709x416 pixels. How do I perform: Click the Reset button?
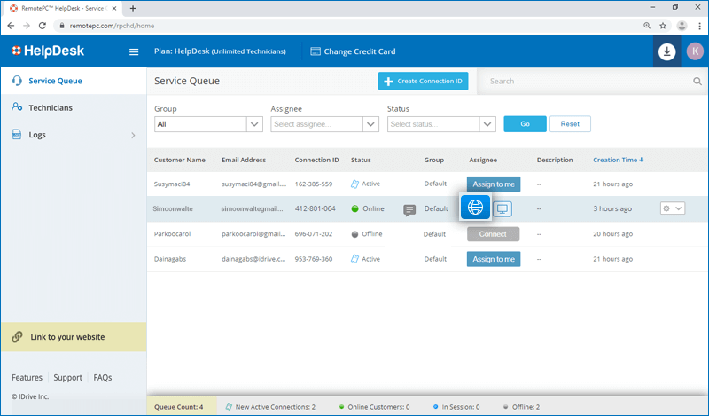(570, 124)
